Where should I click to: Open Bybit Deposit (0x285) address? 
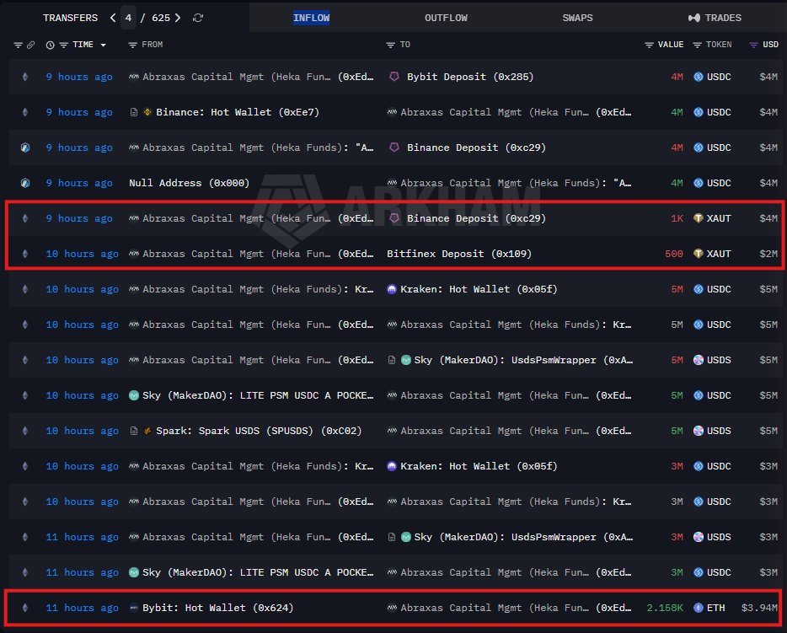pos(470,77)
